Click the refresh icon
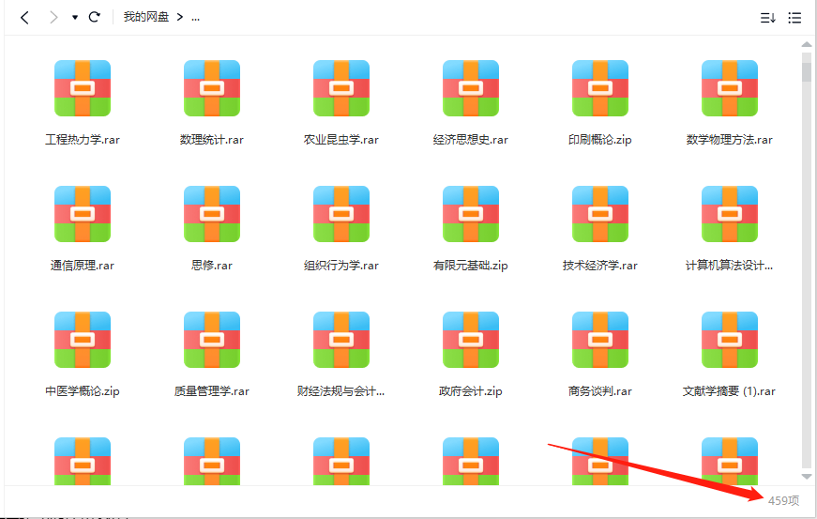This screenshot has width=817, height=519. pos(94,17)
